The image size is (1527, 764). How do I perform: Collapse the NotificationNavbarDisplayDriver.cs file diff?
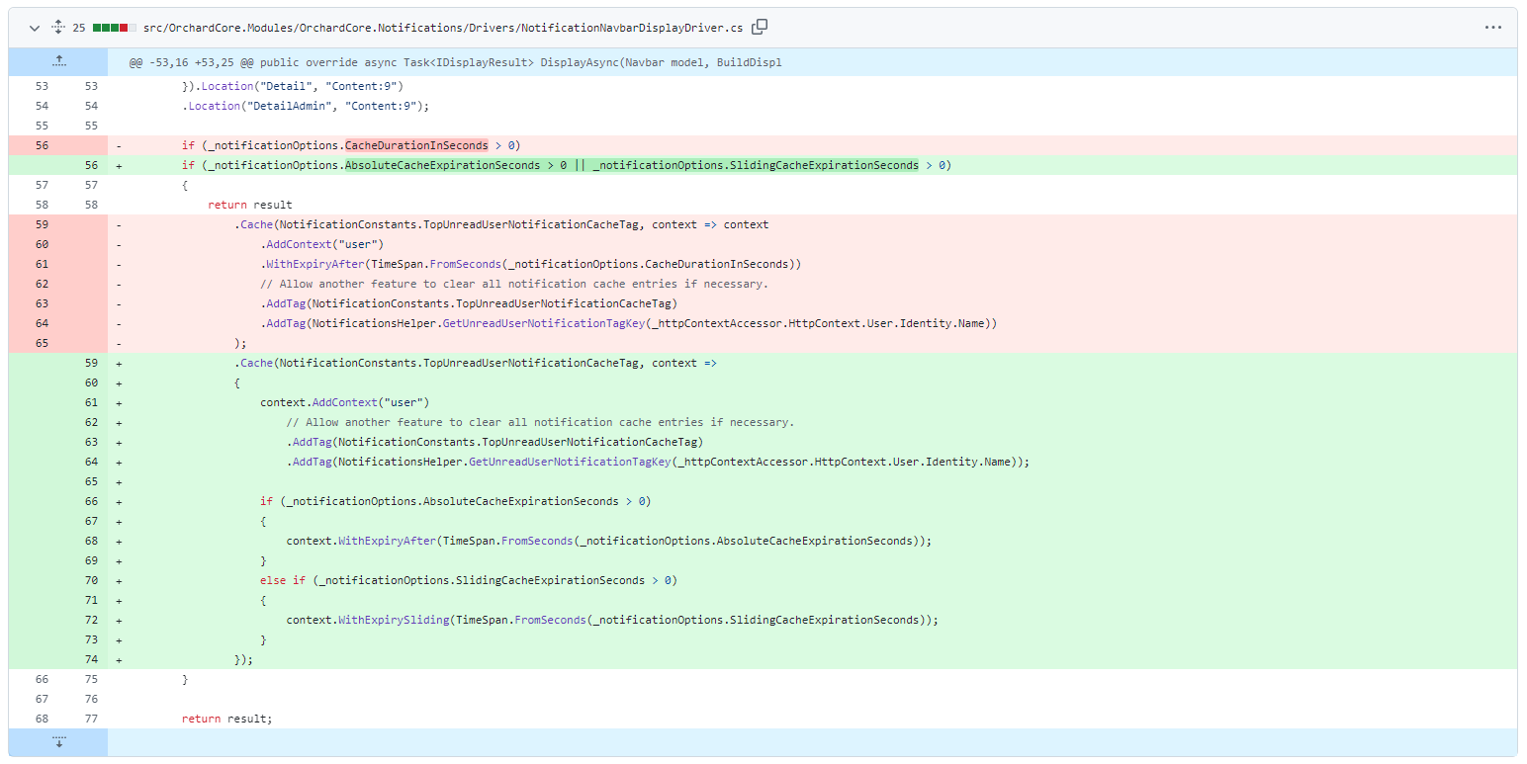coord(35,28)
